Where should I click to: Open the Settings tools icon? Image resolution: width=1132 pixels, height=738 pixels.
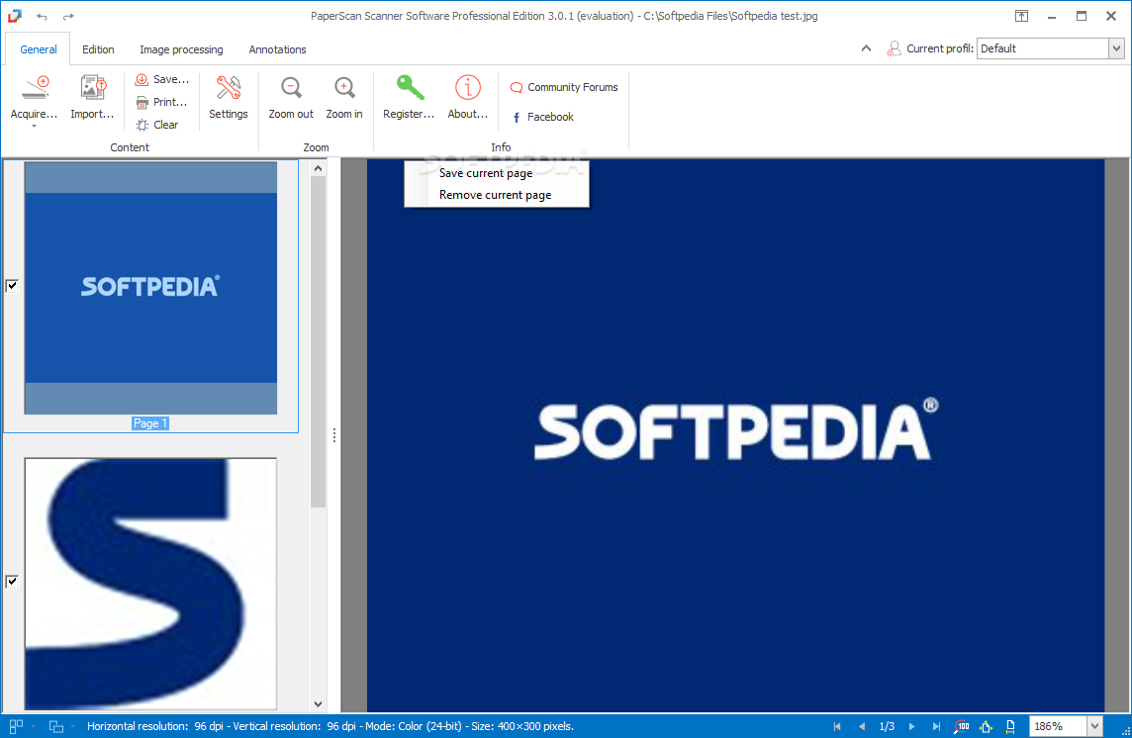coord(229,89)
